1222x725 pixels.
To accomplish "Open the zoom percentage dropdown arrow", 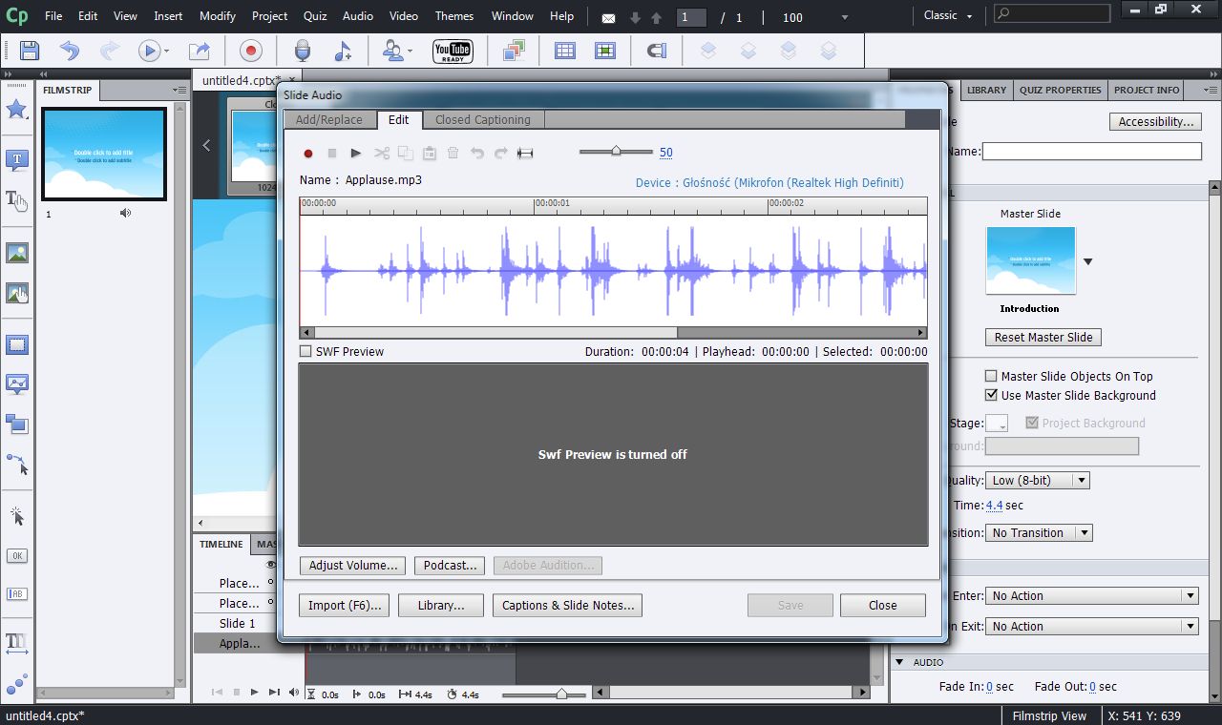I will pos(845,17).
